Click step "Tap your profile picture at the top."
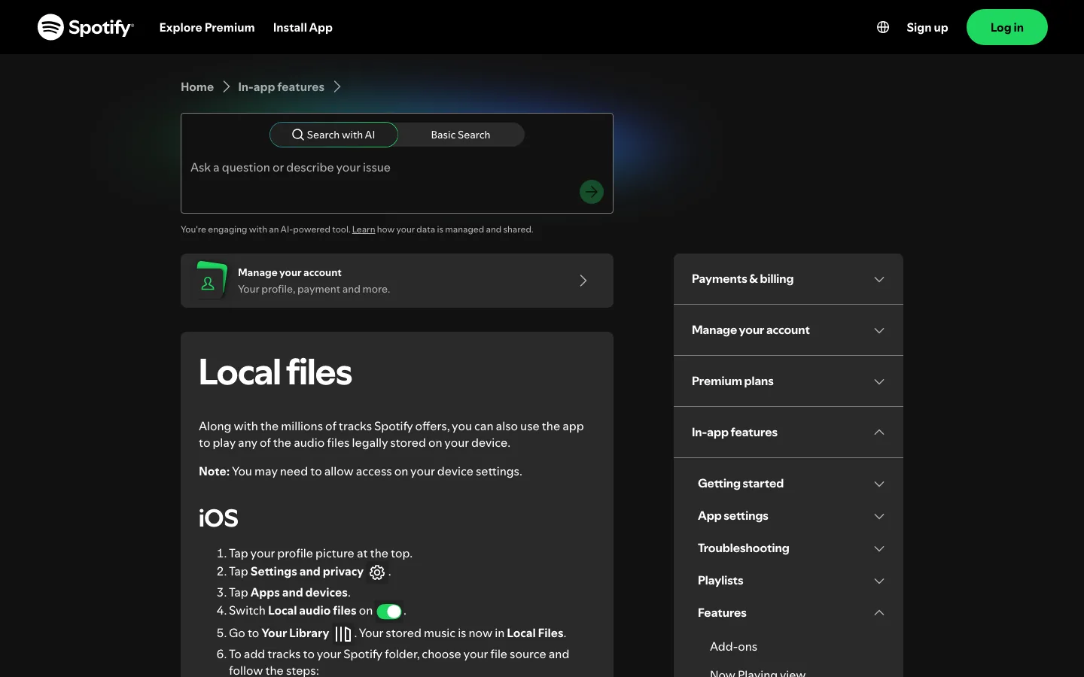 [x=321, y=554]
